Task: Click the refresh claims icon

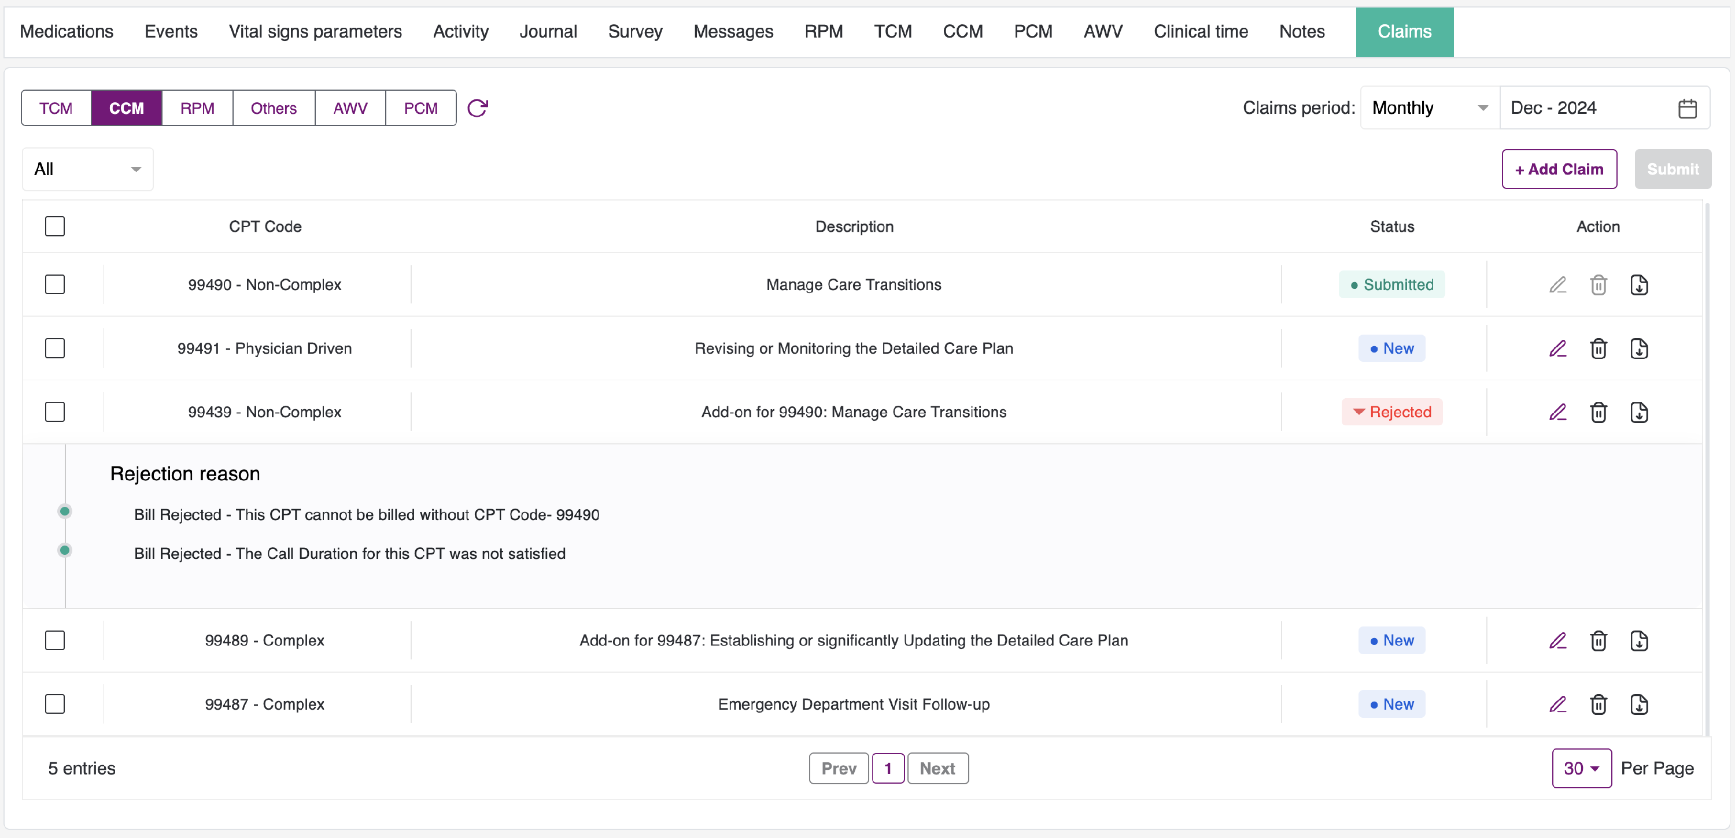Action: (477, 107)
